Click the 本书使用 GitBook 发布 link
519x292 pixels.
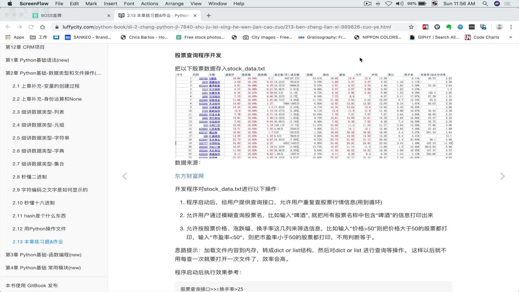pyautogui.click(x=32, y=286)
